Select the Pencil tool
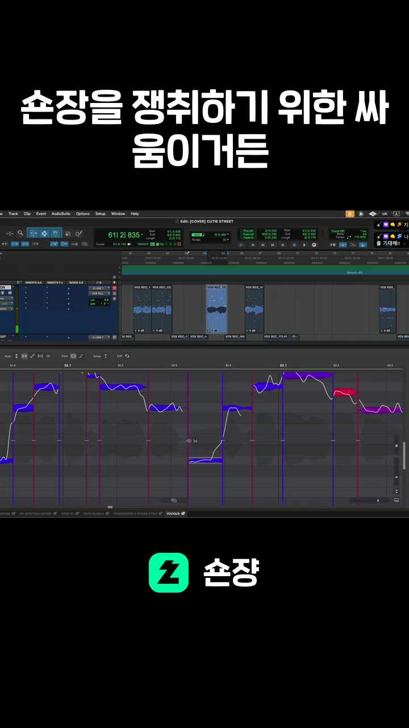Viewport: 409px width, 728px height. pyautogui.click(x=79, y=233)
